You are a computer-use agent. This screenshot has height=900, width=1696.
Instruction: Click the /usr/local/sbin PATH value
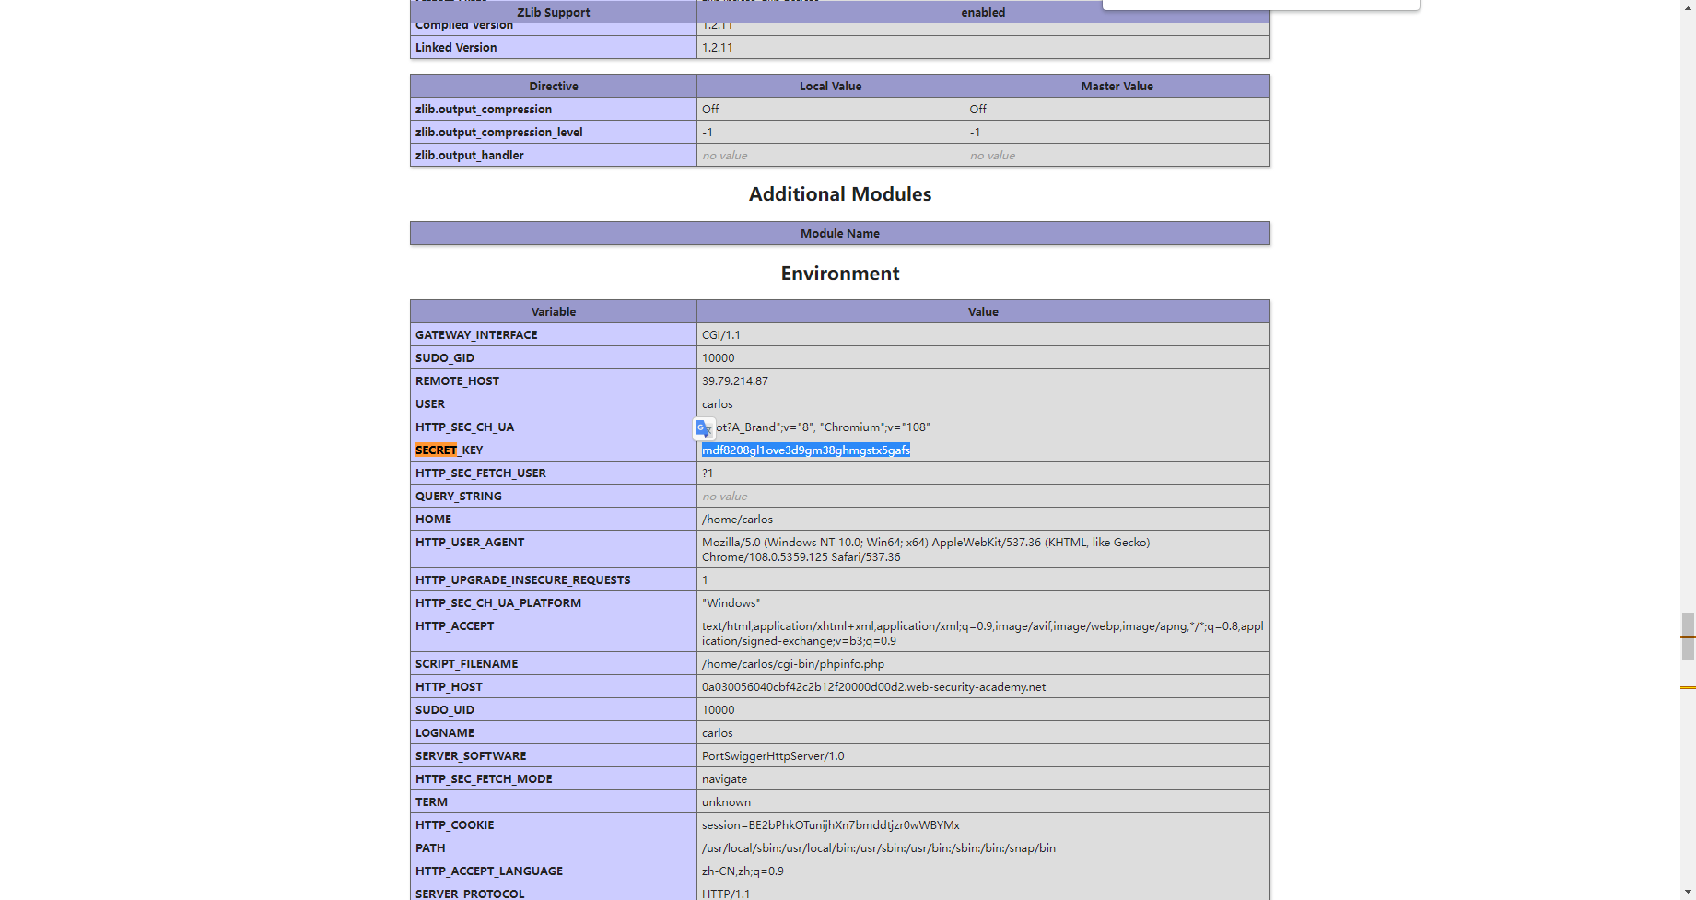tap(879, 848)
